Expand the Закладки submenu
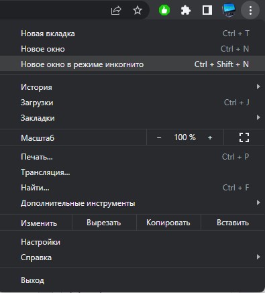Image resolution: width=265 pixels, height=293 pixels. [132, 118]
